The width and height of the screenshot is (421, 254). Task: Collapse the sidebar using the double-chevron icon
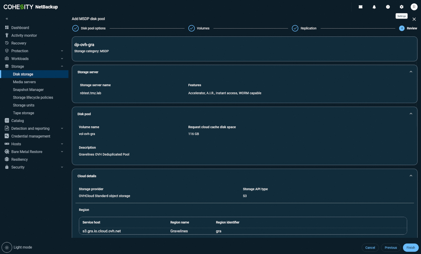(7, 18)
